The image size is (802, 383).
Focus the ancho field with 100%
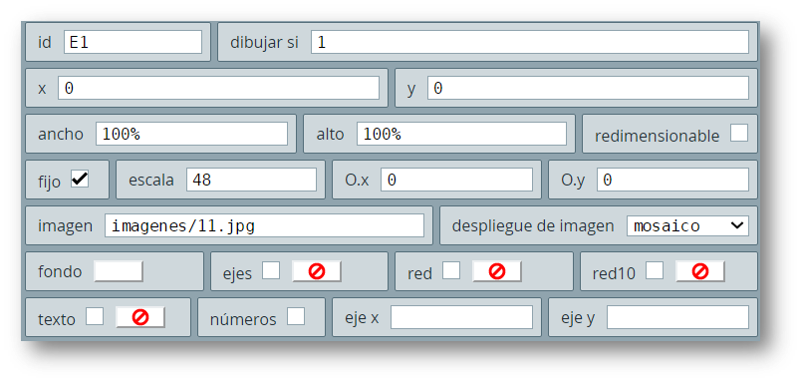click(x=192, y=134)
